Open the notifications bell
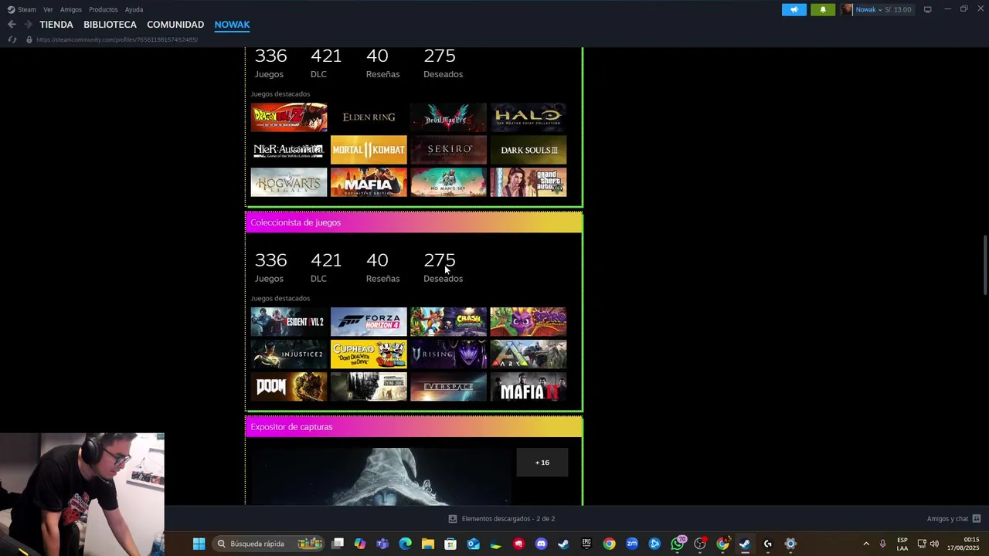Image resolution: width=989 pixels, height=556 pixels. point(823,9)
